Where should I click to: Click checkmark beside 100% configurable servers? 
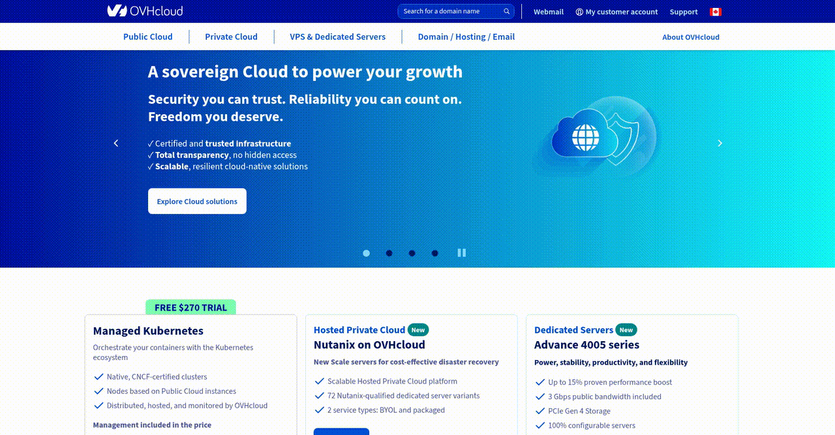pos(540,425)
